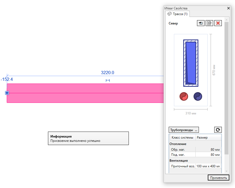Edit the Обр. маг. size value 80 мм
The width and height of the screenshot is (235, 188).
click(208, 150)
